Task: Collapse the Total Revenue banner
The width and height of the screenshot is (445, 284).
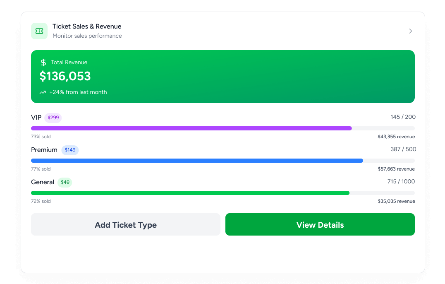Action: coord(223,76)
